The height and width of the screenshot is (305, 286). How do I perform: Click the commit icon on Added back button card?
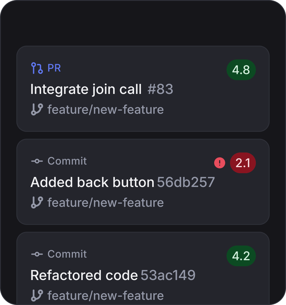[x=37, y=161]
